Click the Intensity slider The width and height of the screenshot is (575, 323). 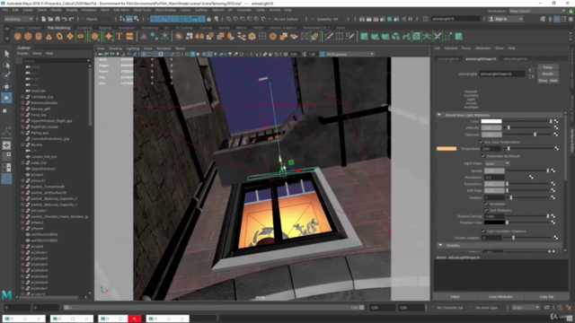[527, 127]
